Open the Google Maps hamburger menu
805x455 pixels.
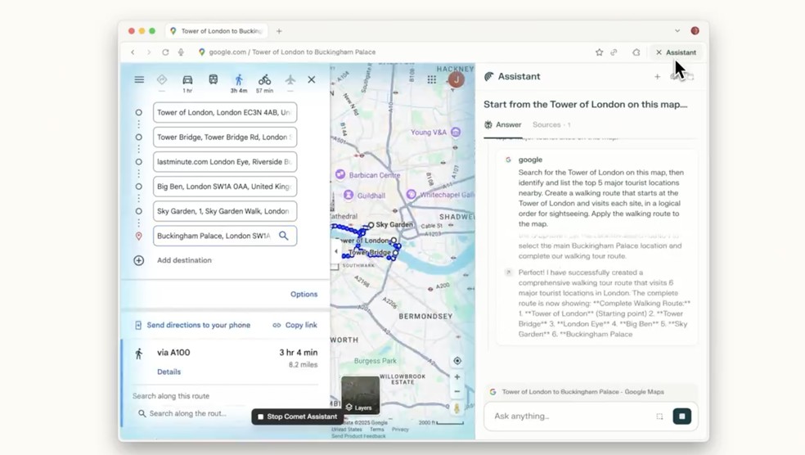[139, 79]
